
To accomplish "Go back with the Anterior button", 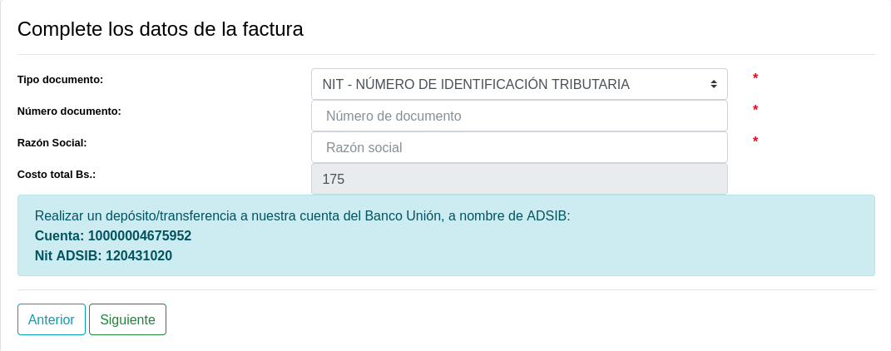I will (x=52, y=319).
